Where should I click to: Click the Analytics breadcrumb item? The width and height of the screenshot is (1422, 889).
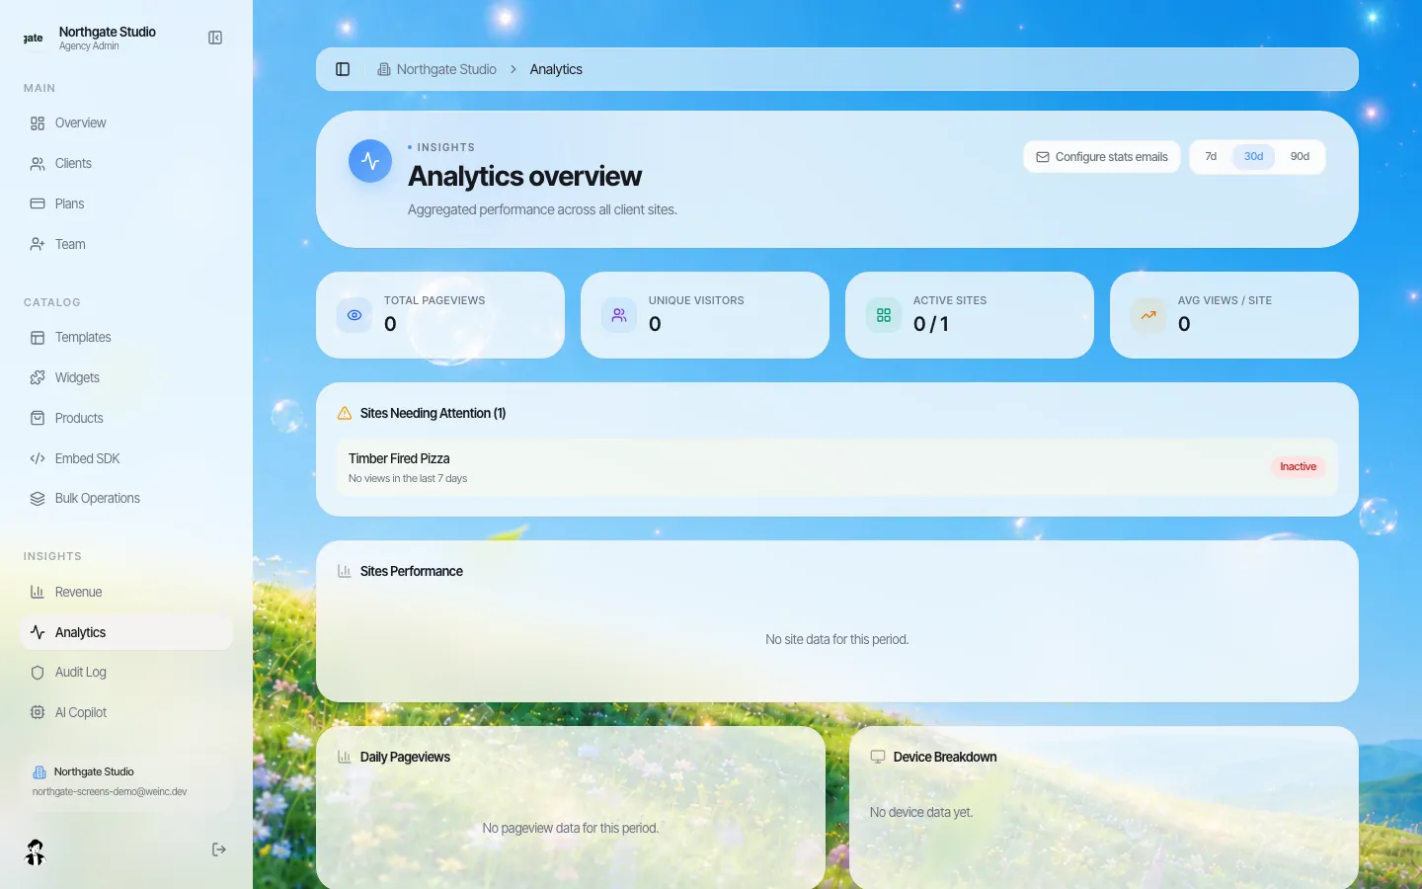tap(556, 69)
